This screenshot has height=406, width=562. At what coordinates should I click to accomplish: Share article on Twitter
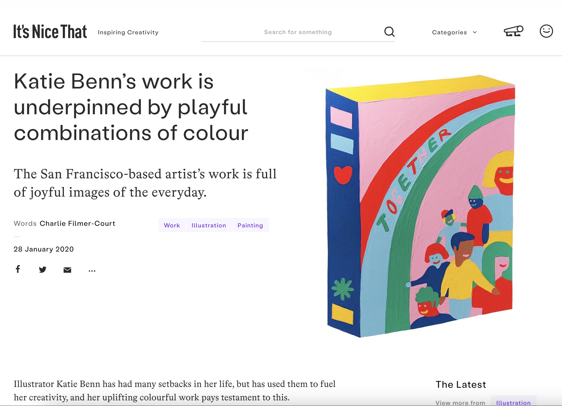click(42, 270)
